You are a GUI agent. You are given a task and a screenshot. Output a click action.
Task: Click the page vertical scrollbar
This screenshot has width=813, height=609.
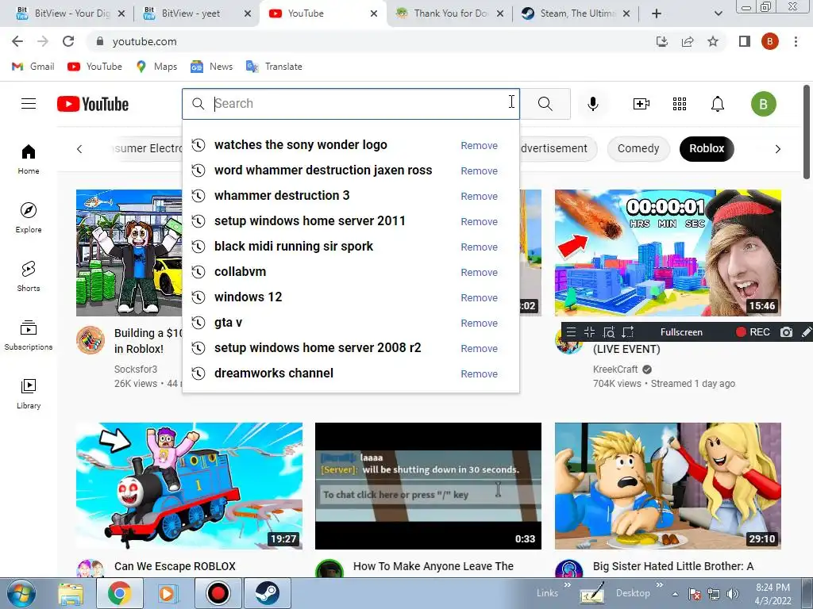point(807,132)
